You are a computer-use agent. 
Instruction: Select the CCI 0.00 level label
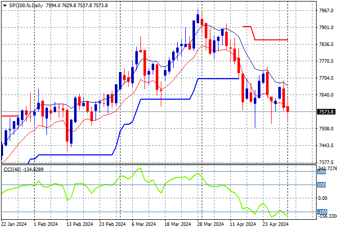[323, 198]
